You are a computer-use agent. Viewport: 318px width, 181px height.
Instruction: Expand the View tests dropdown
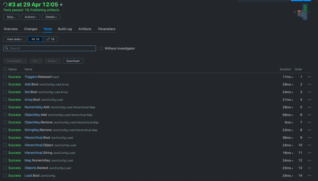click(15, 39)
